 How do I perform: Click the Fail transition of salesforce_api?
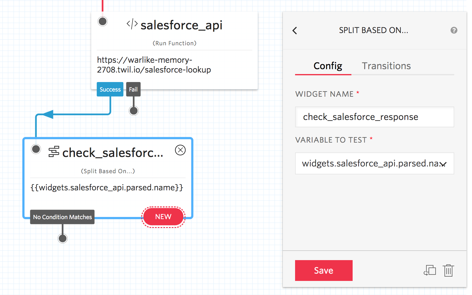133,89
